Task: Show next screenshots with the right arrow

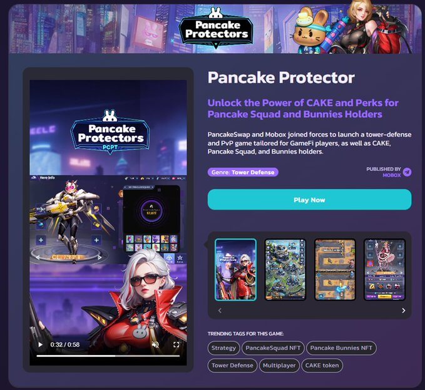Action: pos(403,310)
